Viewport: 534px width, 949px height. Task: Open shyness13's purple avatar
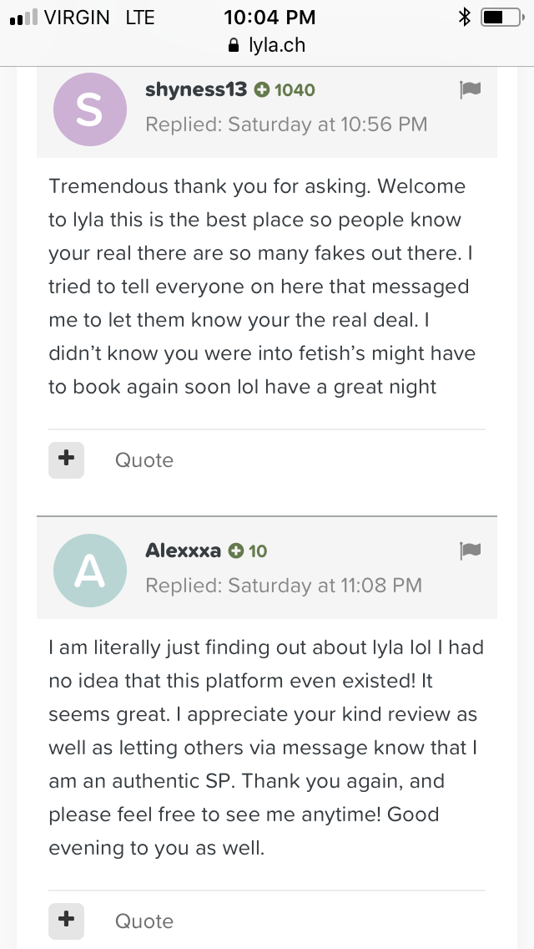[90, 109]
